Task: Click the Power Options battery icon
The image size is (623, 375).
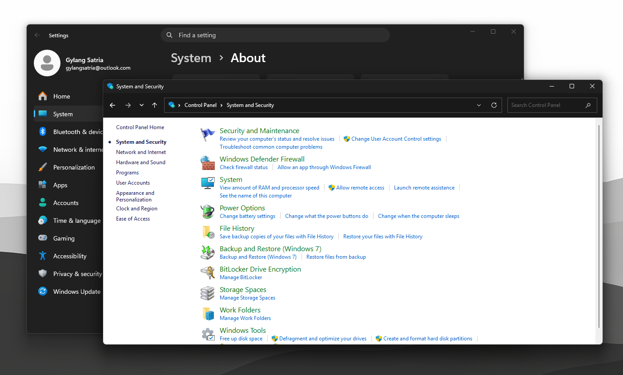Action: [x=208, y=212]
